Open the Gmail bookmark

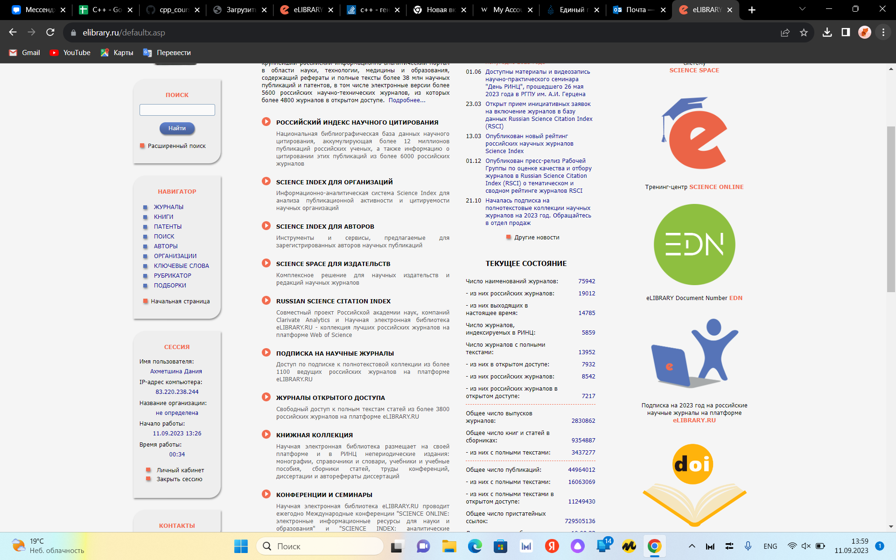[x=25, y=53]
